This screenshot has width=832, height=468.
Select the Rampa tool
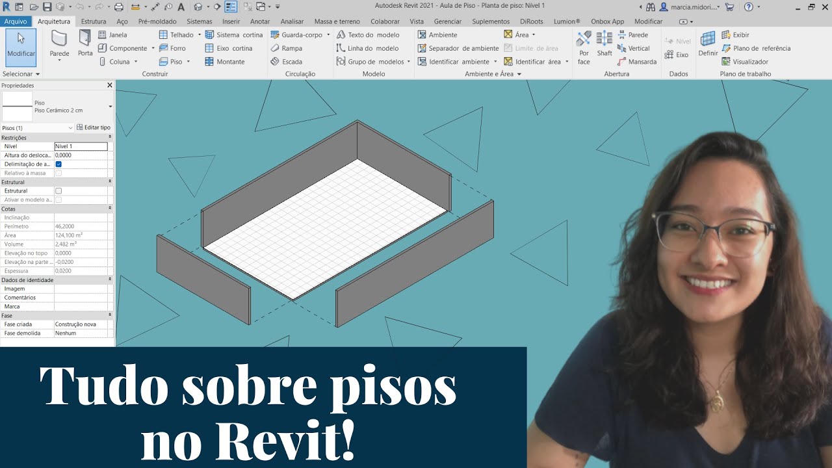pos(286,48)
